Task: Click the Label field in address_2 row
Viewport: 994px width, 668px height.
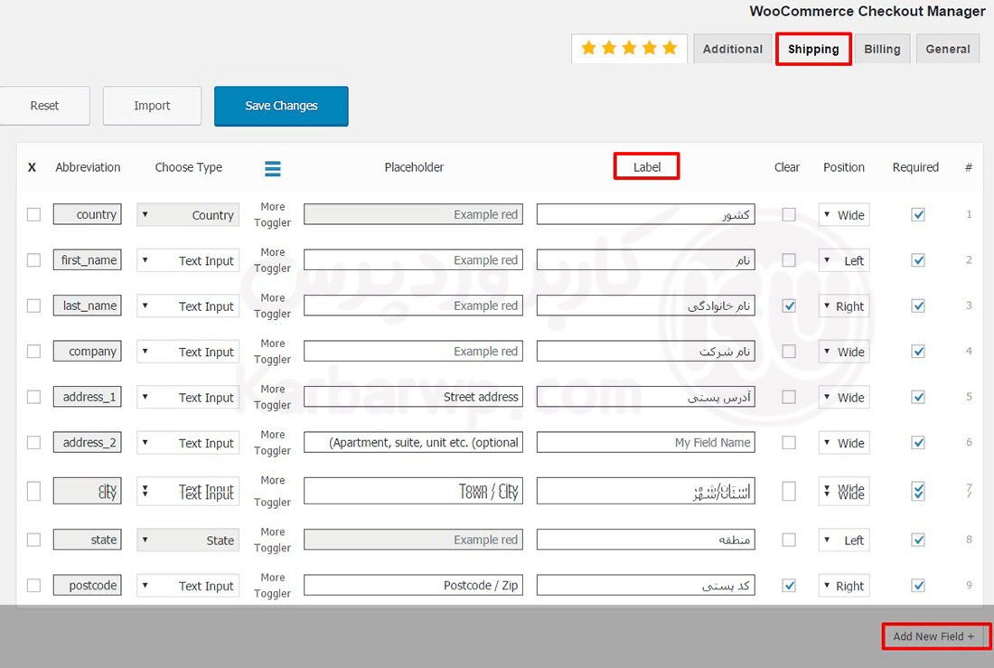Action: pyautogui.click(x=645, y=443)
